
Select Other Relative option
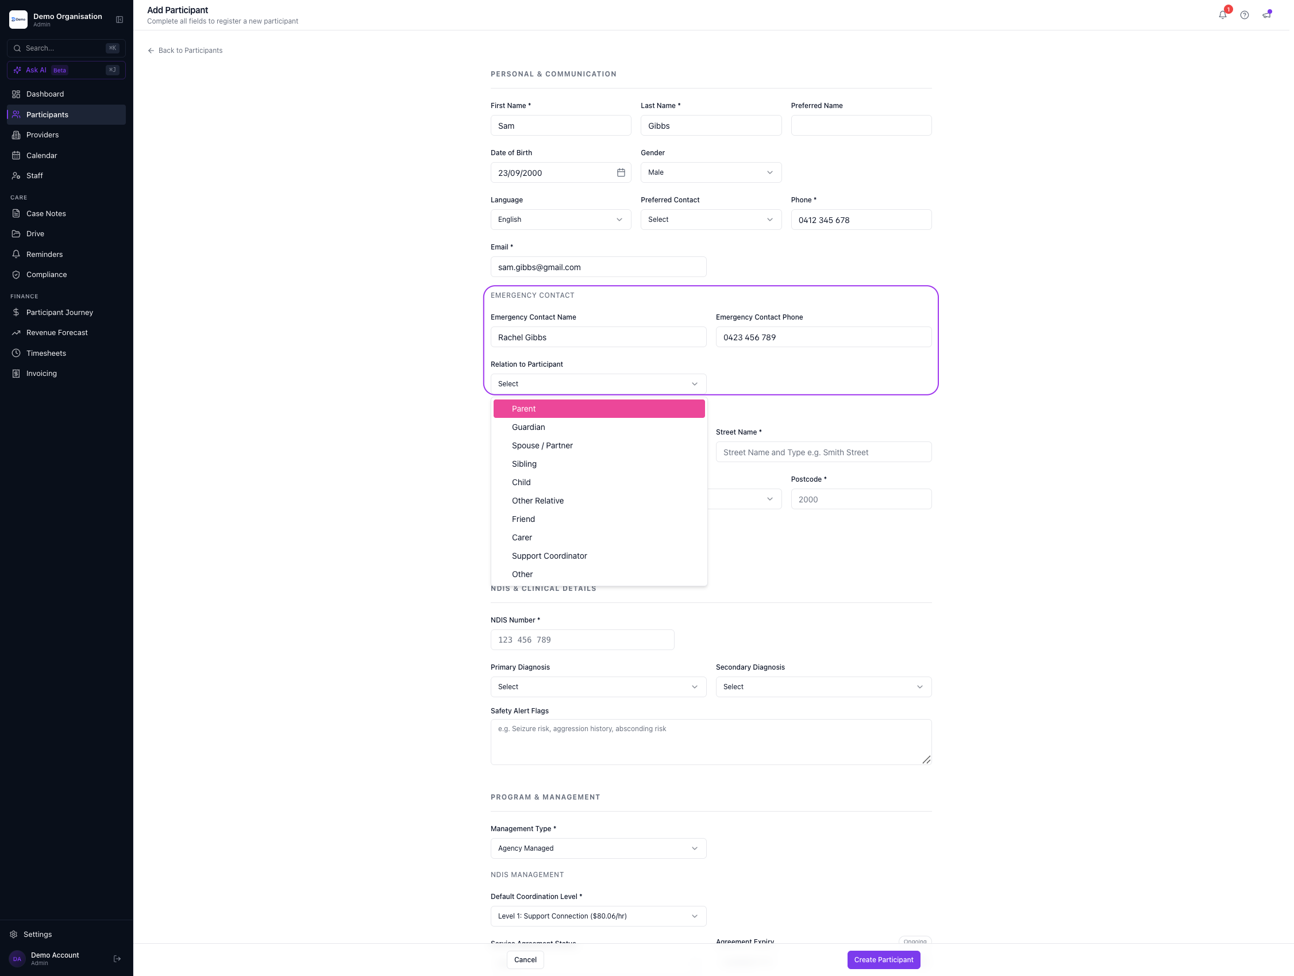click(x=598, y=501)
